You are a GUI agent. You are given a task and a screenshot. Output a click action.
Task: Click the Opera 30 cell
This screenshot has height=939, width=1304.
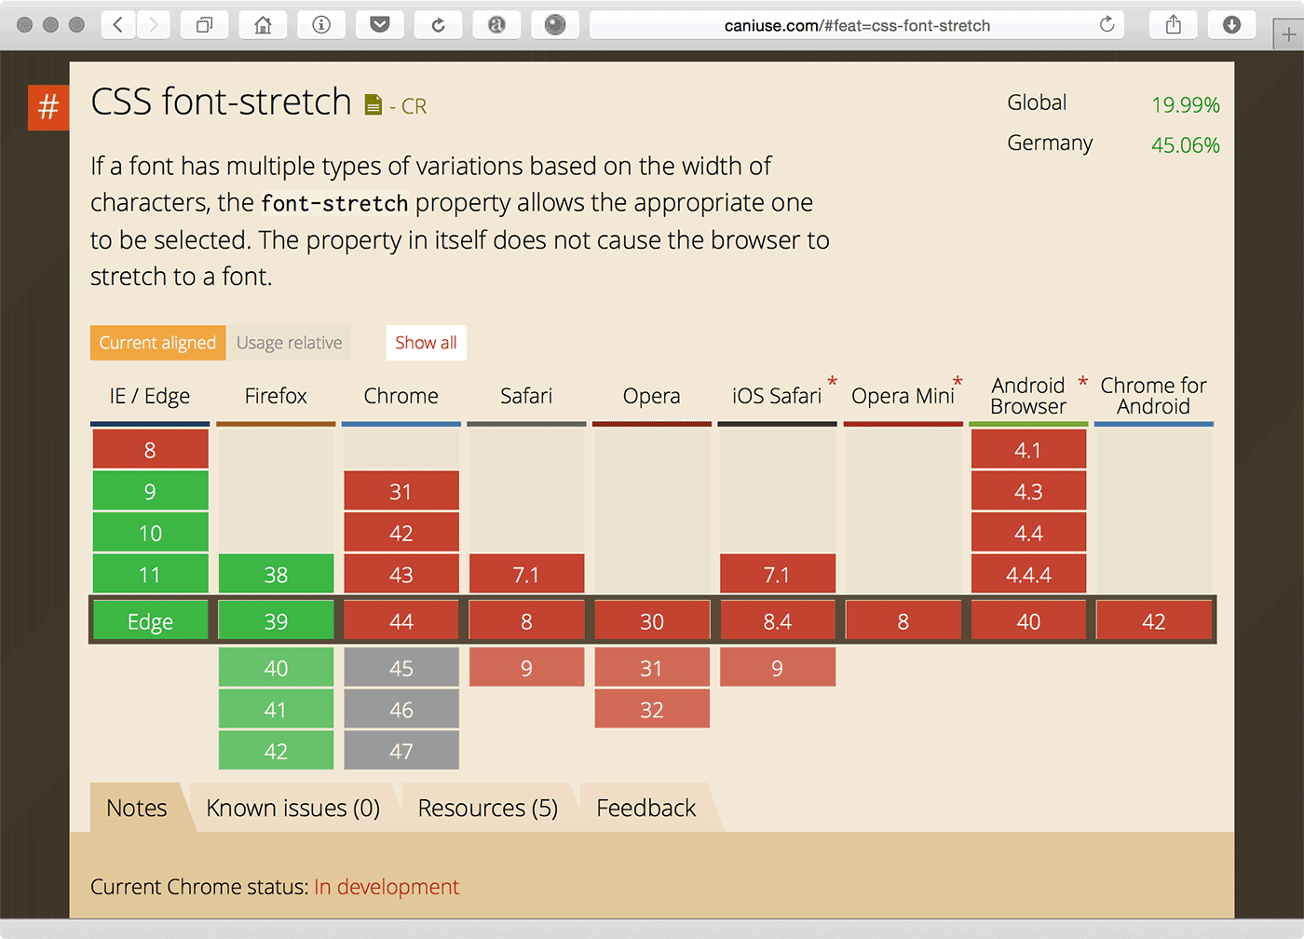coord(652,620)
